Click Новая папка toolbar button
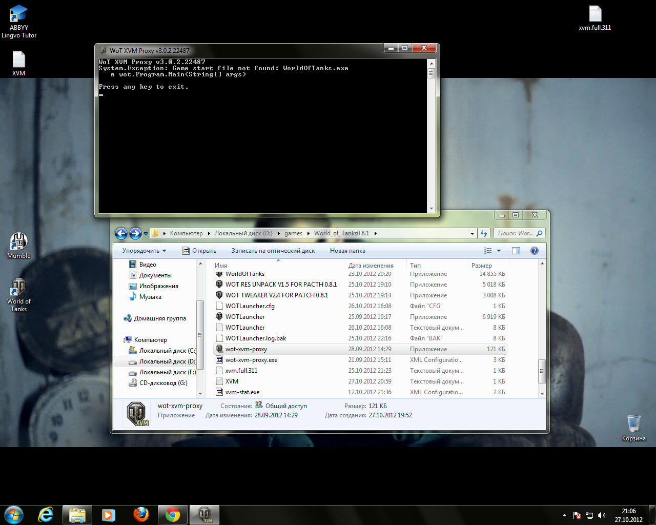The width and height of the screenshot is (656, 525). coord(347,251)
